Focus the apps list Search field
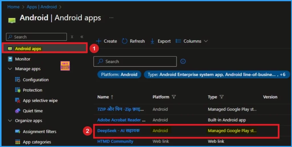Viewport: 292px width, 147px height. 135,62
